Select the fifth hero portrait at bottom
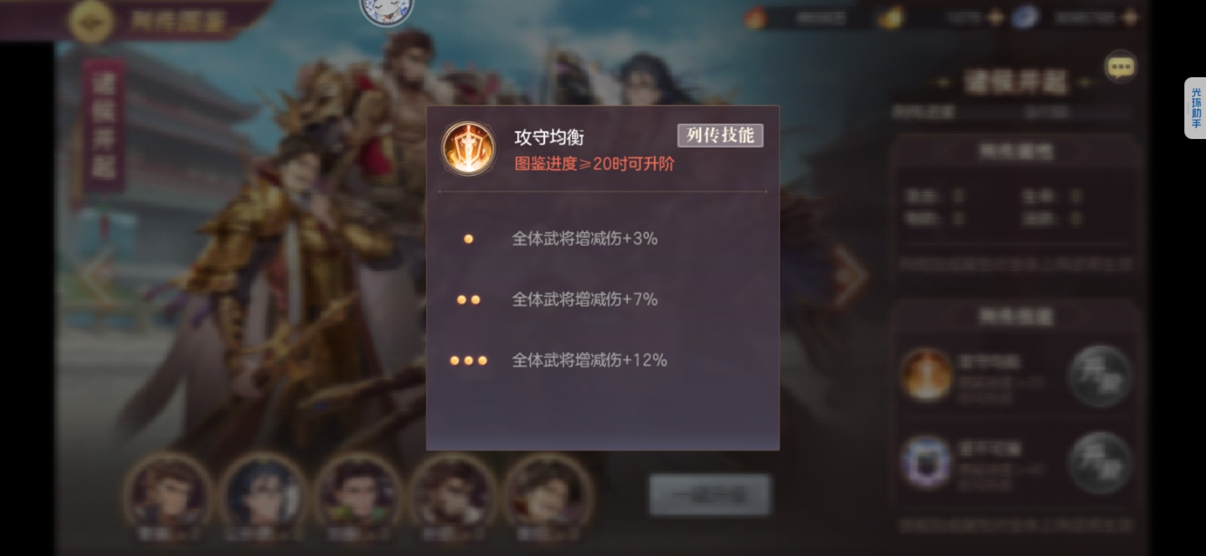Viewport: 1206px width, 556px height. pos(547,495)
